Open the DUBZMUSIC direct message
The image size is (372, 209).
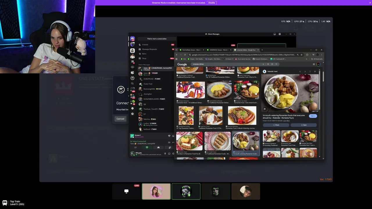point(156,79)
